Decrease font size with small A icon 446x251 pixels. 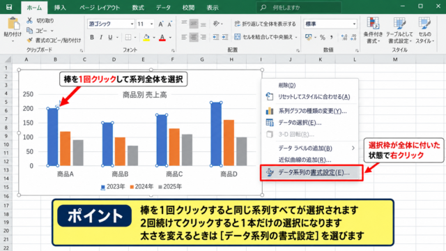[x=170, y=24]
